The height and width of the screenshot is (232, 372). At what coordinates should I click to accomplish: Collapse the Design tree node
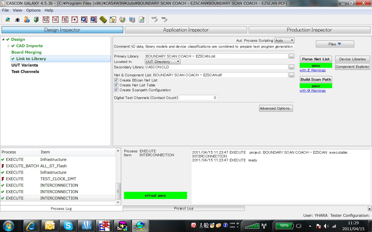(x=3, y=39)
